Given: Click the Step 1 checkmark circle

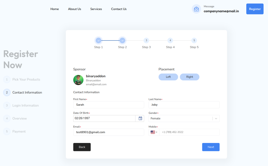Looking at the screenshot, I should pyautogui.click(x=98, y=40).
